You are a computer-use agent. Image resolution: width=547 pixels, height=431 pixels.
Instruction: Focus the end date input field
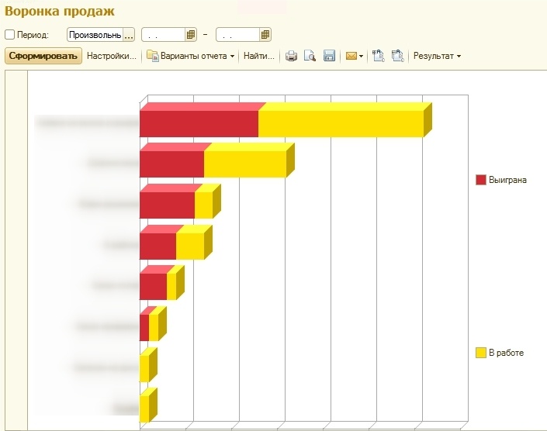[x=238, y=35]
